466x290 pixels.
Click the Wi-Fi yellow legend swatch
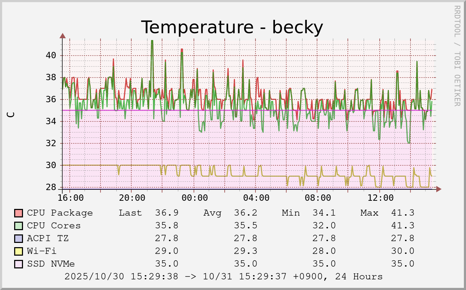(x=19, y=251)
